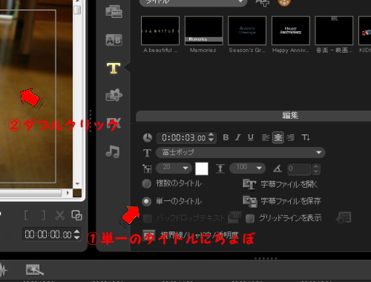Open the Filter (FX) library icon
This screenshot has width=371, height=282.
114,123
